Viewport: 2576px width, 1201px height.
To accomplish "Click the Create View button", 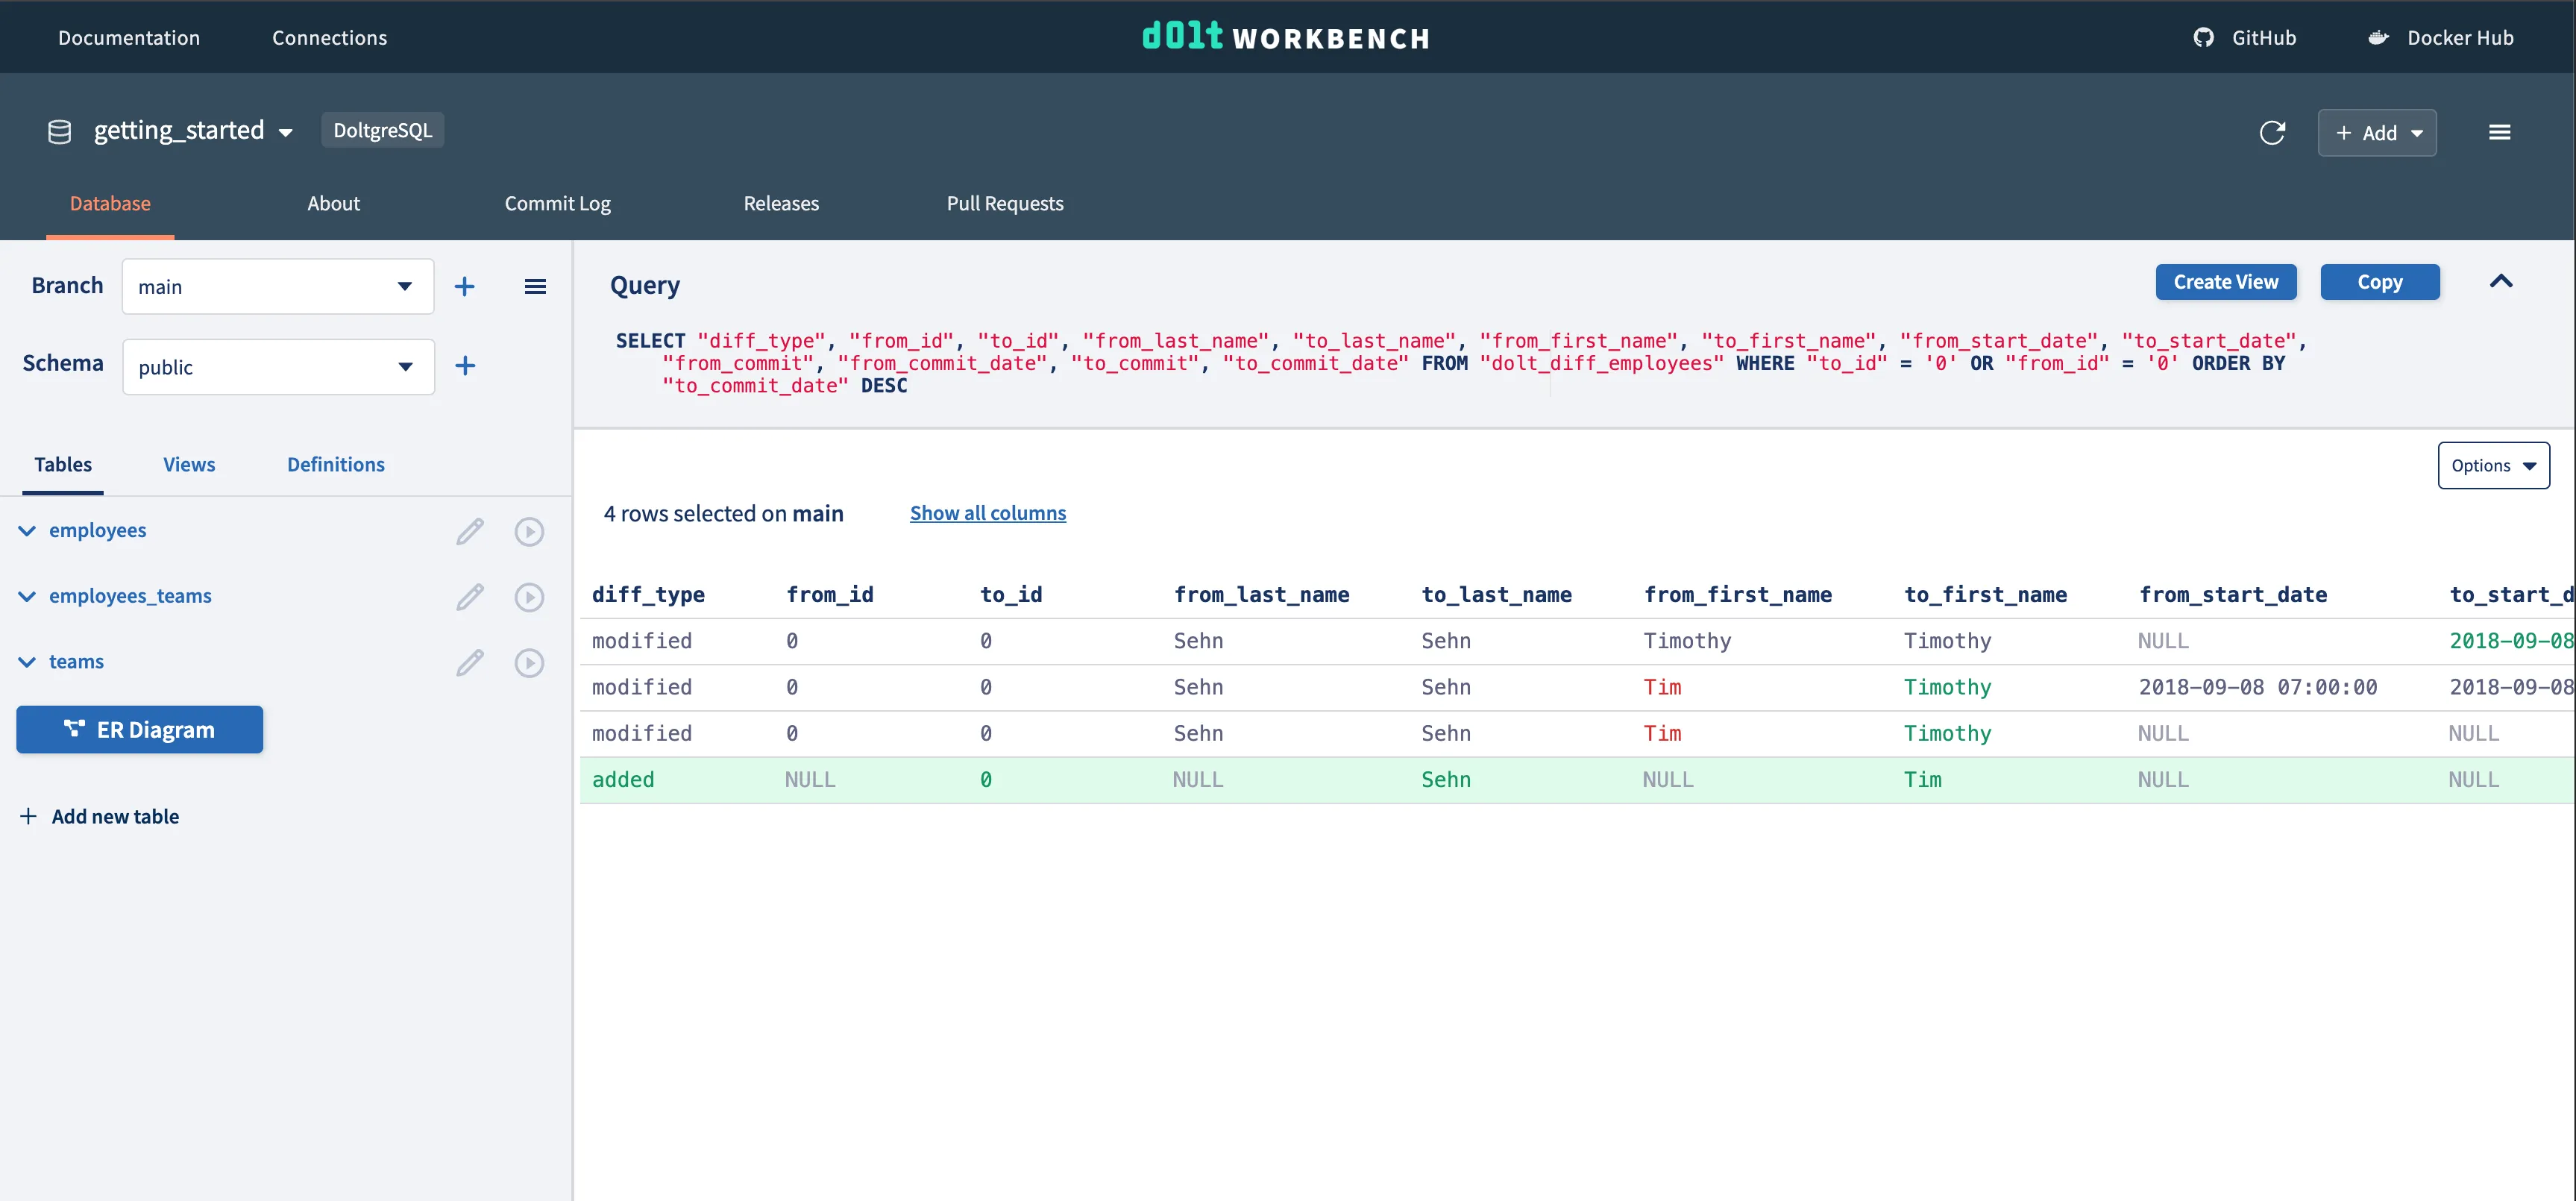I will pyautogui.click(x=2225, y=282).
